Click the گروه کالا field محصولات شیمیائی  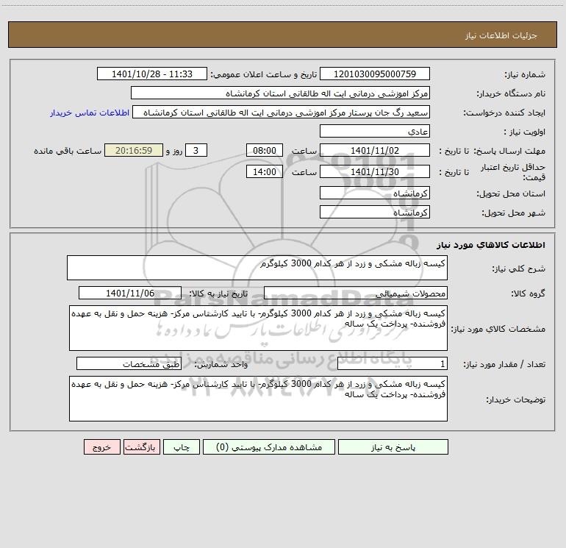356,293
